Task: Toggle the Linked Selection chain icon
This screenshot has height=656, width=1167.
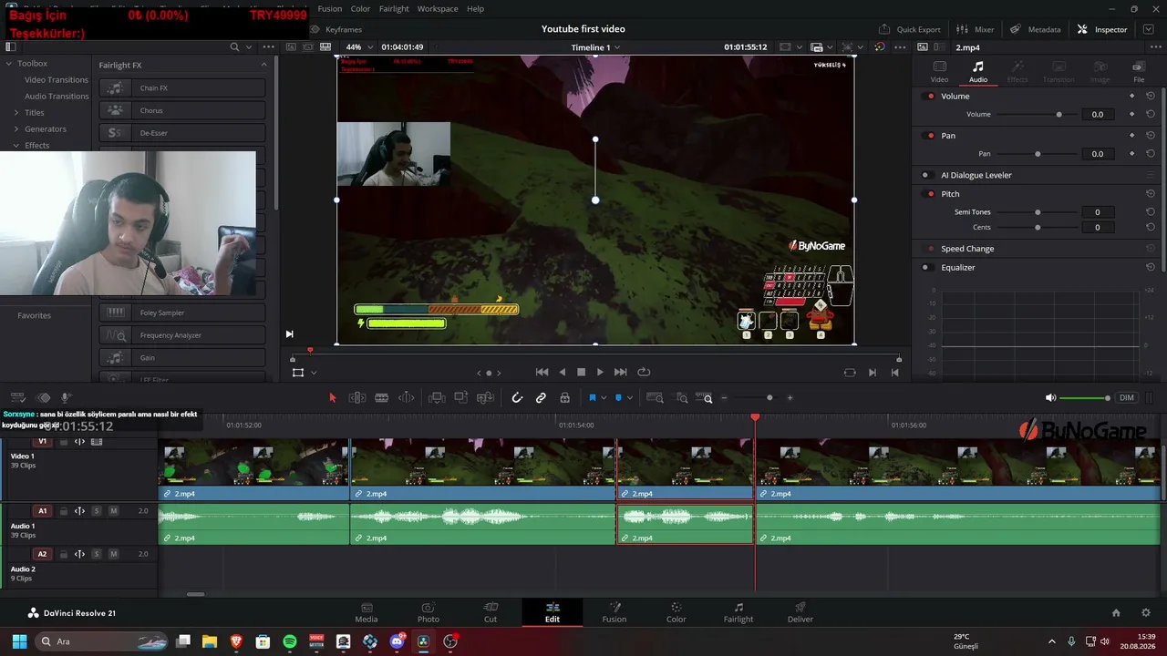Action: pyautogui.click(x=541, y=397)
